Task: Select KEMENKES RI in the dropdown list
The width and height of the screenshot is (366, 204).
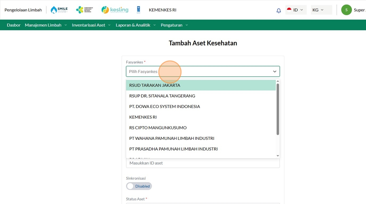Action: click(x=201, y=117)
